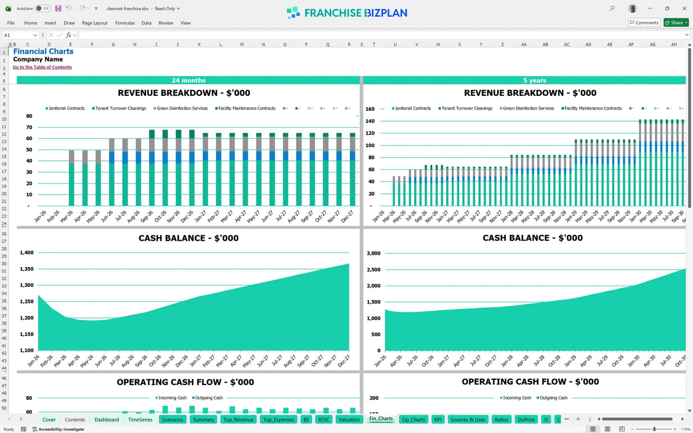Select the Summary sheet tab

(x=204, y=420)
